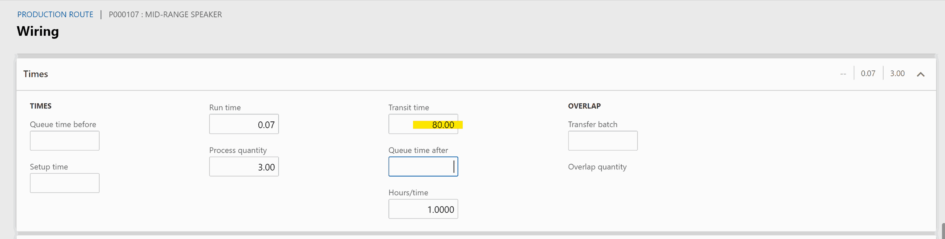
Task: Click the Overlap quantity label
Action: (597, 167)
